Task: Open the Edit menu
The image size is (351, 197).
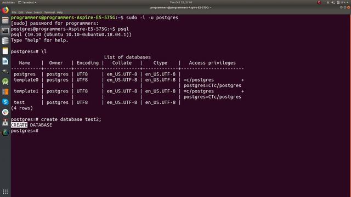Action: pos(21,13)
